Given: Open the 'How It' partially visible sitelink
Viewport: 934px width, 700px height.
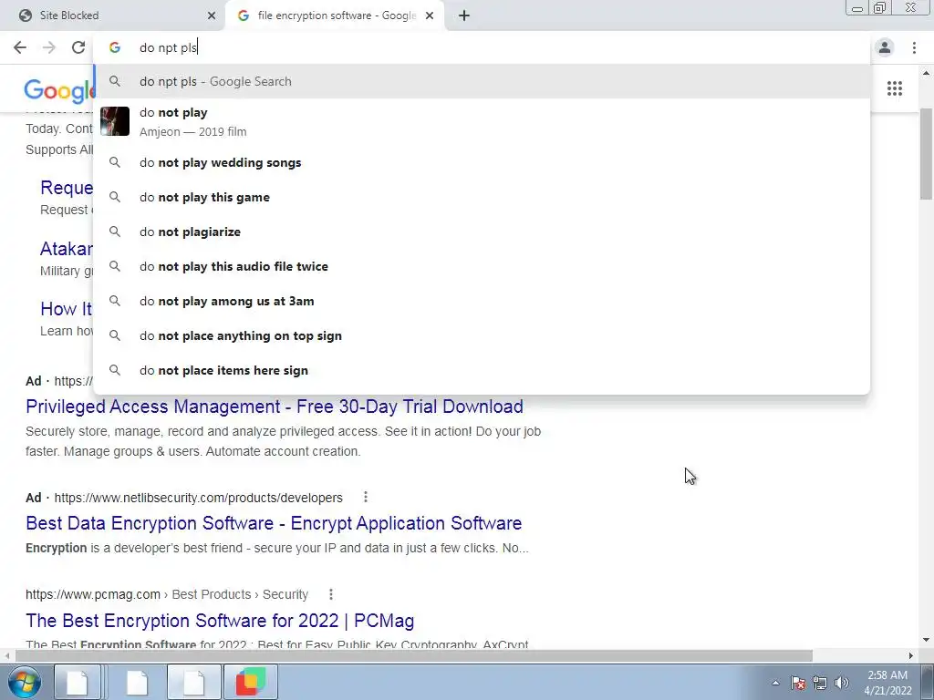Looking at the screenshot, I should coord(66,309).
